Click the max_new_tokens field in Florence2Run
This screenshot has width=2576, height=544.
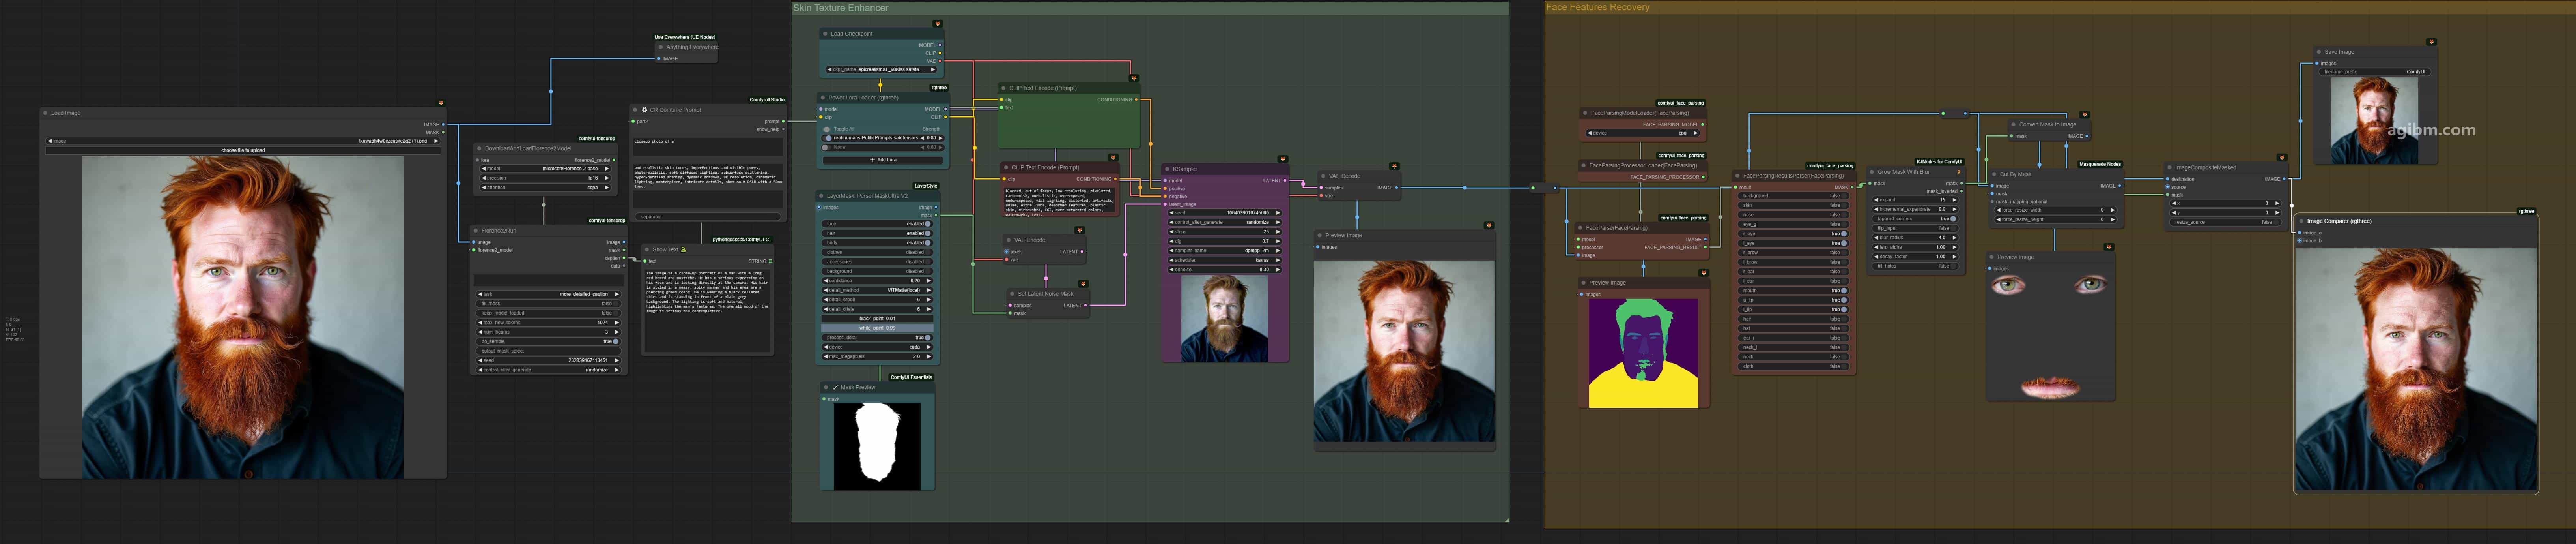click(549, 323)
